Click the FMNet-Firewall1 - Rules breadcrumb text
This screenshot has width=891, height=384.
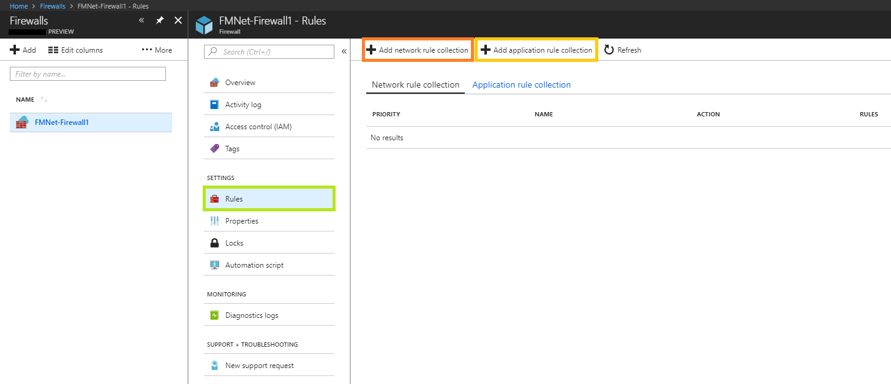tap(113, 6)
